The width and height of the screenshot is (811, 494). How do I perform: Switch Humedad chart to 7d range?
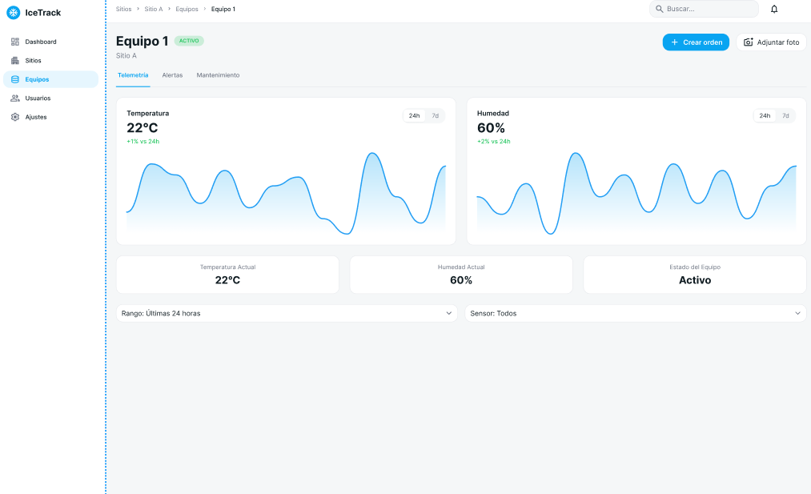pos(785,116)
